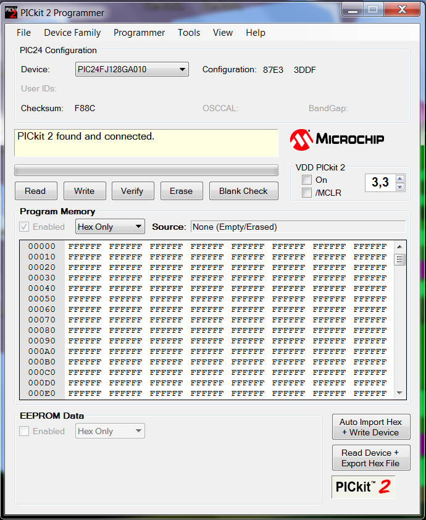Image resolution: width=426 pixels, height=520 pixels.
Task: Click last hex cell in row 00070
Action: point(370,320)
